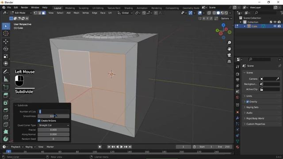
Task: Switch to the Shading workspace tab
Action: click(129, 8)
